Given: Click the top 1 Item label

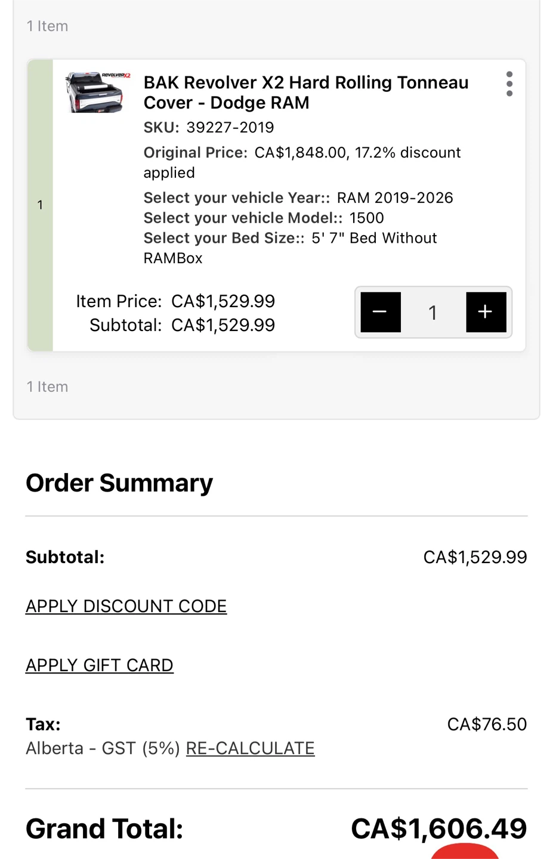Looking at the screenshot, I should pyautogui.click(x=47, y=26).
